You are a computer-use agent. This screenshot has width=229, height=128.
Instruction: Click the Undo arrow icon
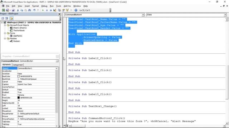(x=34, y=10)
